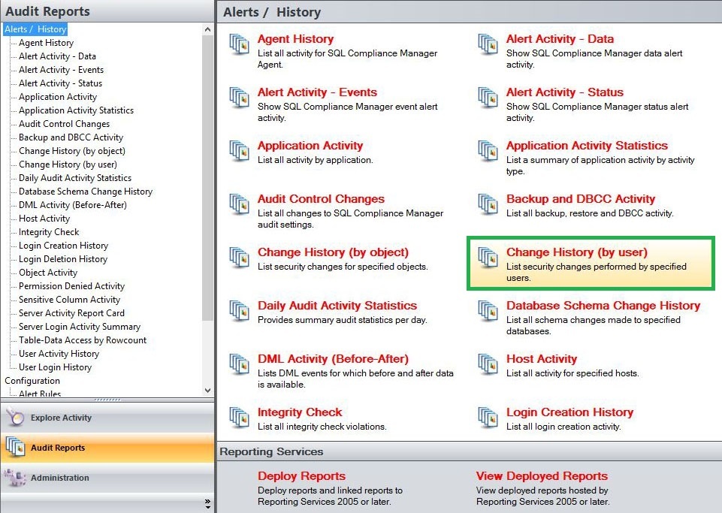Open the Host Activity report link

[542, 359]
